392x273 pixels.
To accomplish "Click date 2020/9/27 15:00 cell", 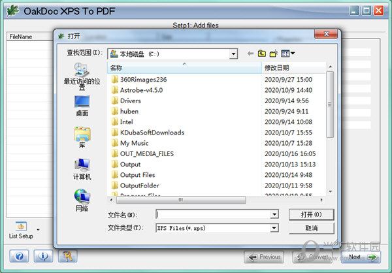I will coord(288,80).
